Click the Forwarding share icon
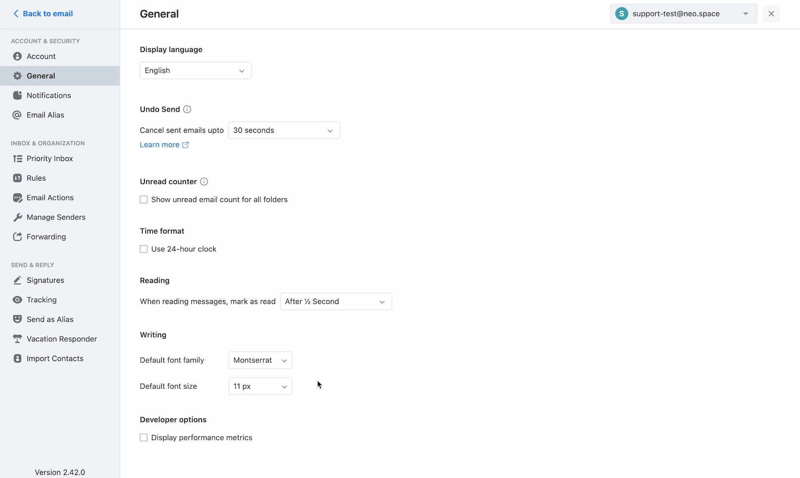Image resolution: width=800 pixels, height=478 pixels. tap(17, 237)
